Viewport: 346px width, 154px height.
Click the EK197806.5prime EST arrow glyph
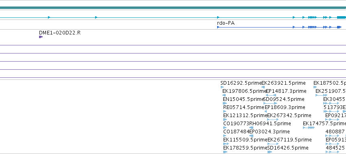[224, 95]
